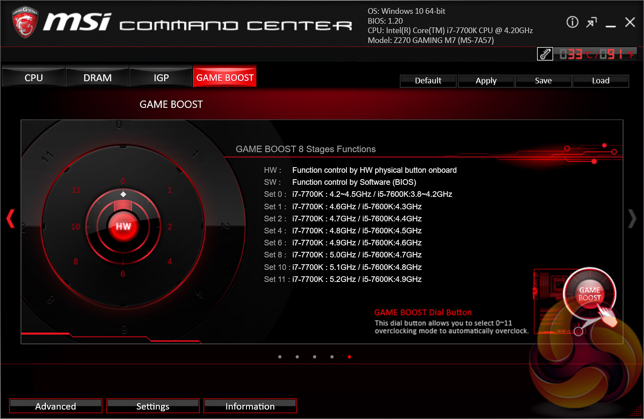Open the Information section

[250, 406]
